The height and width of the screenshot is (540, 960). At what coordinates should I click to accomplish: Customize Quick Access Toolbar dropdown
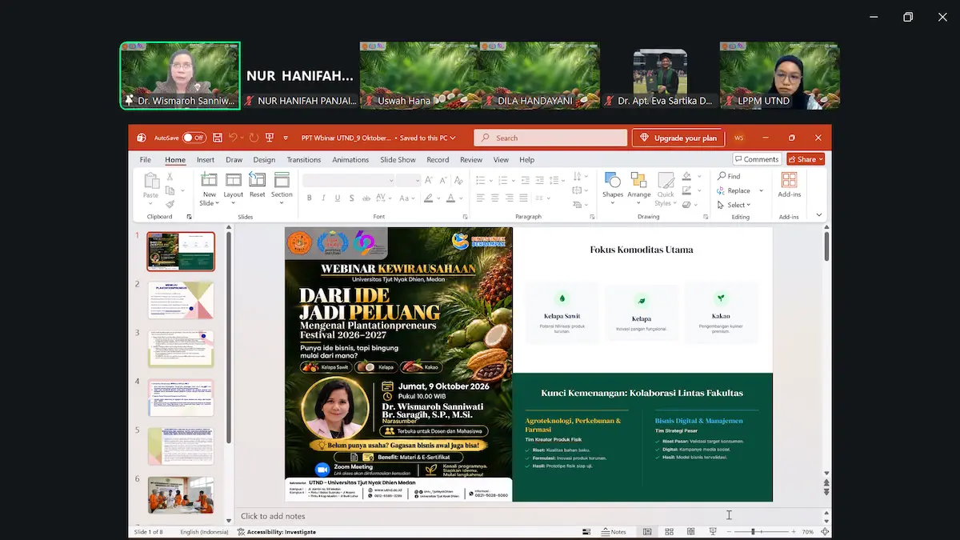click(286, 138)
